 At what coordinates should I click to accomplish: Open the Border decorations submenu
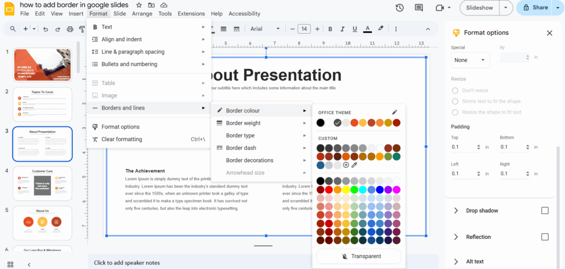pyautogui.click(x=261, y=160)
